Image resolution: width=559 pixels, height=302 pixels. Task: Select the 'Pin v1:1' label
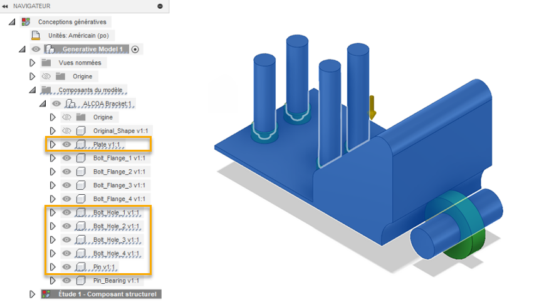click(104, 267)
